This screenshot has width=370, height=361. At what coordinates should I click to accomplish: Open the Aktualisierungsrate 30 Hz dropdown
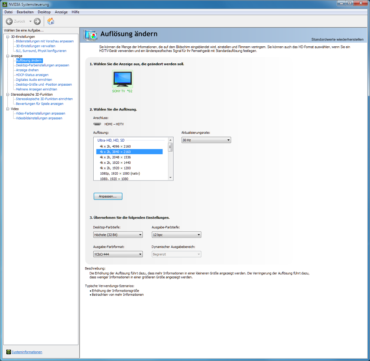click(206, 140)
